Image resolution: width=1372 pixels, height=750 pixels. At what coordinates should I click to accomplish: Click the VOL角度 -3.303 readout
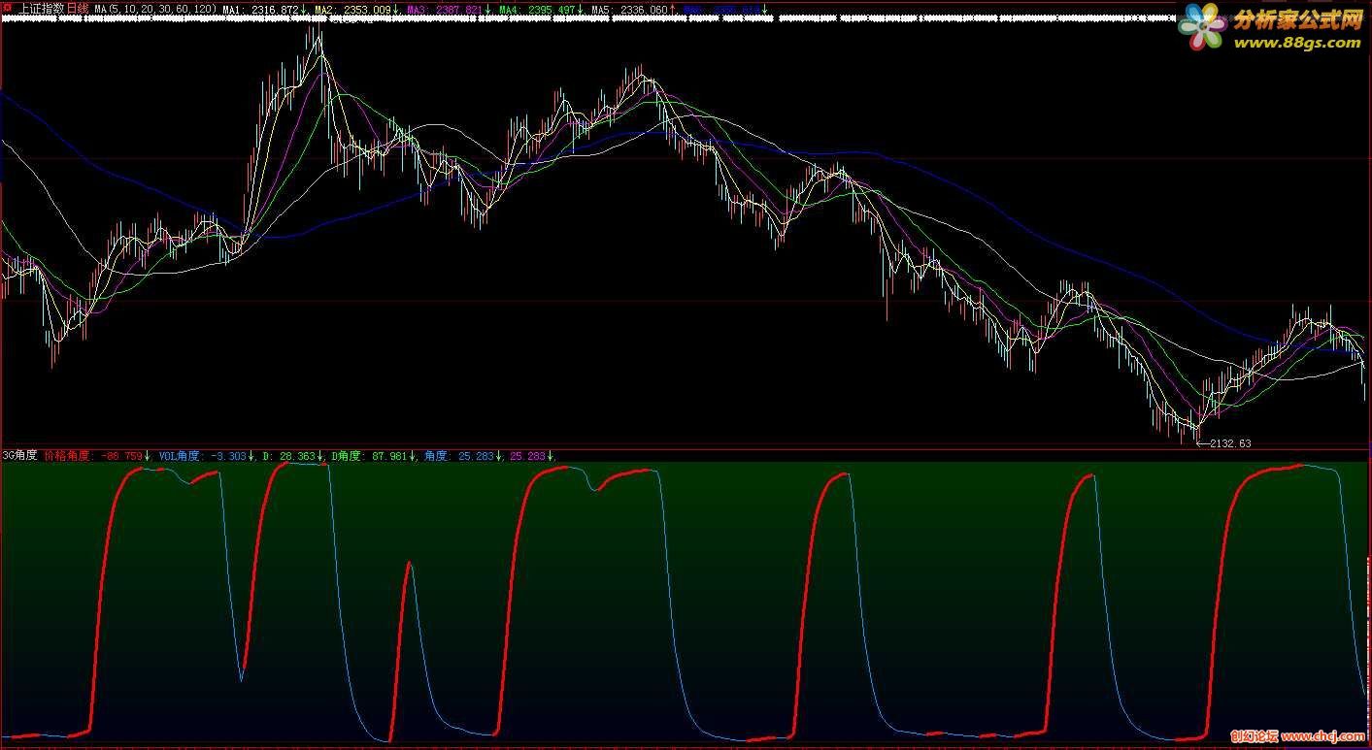click(205, 455)
